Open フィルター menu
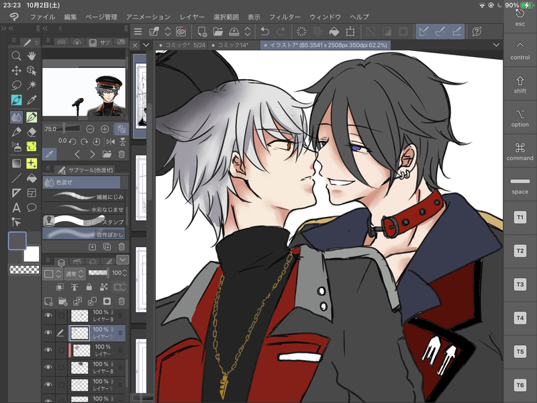The image size is (537, 403). (x=285, y=17)
